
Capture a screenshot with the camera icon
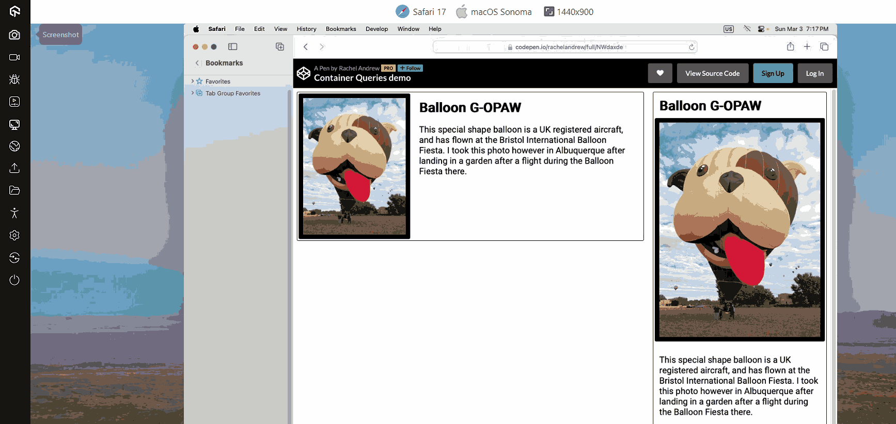14,35
